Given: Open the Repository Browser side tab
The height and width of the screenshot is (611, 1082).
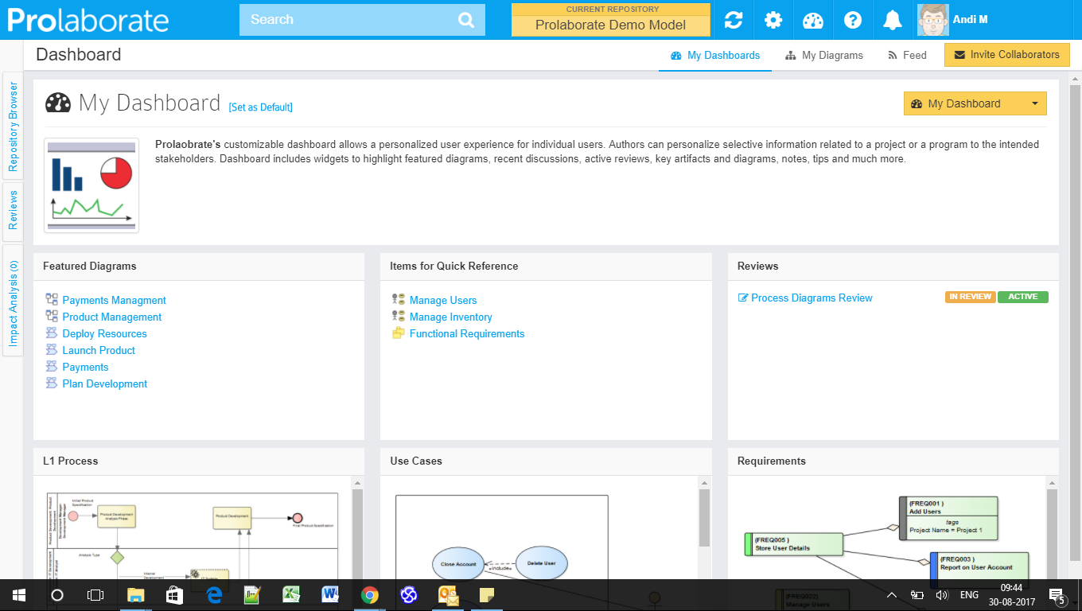Looking at the screenshot, I should coord(13,126).
